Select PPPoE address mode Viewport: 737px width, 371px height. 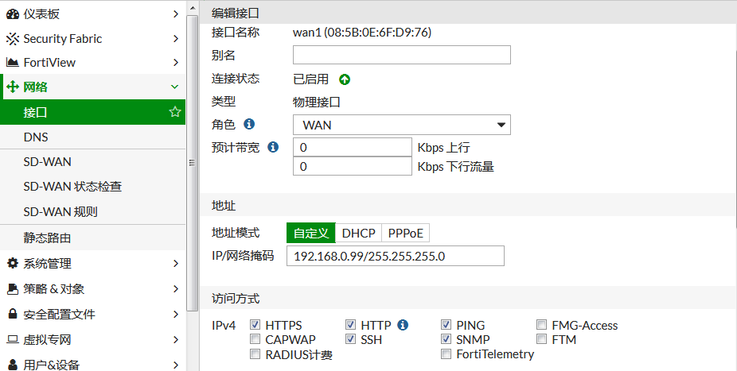click(406, 233)
